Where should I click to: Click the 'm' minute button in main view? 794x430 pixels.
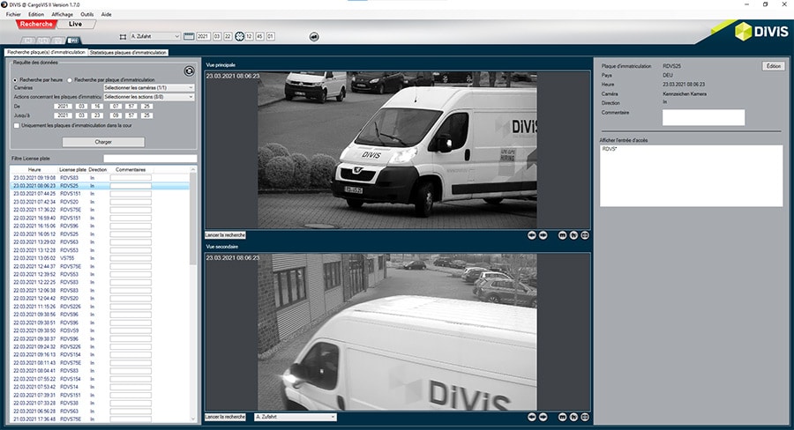[563, 235]
